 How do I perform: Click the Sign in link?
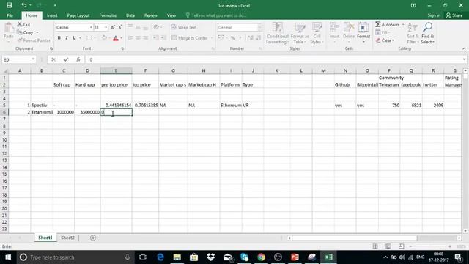[x=434, y=15]
